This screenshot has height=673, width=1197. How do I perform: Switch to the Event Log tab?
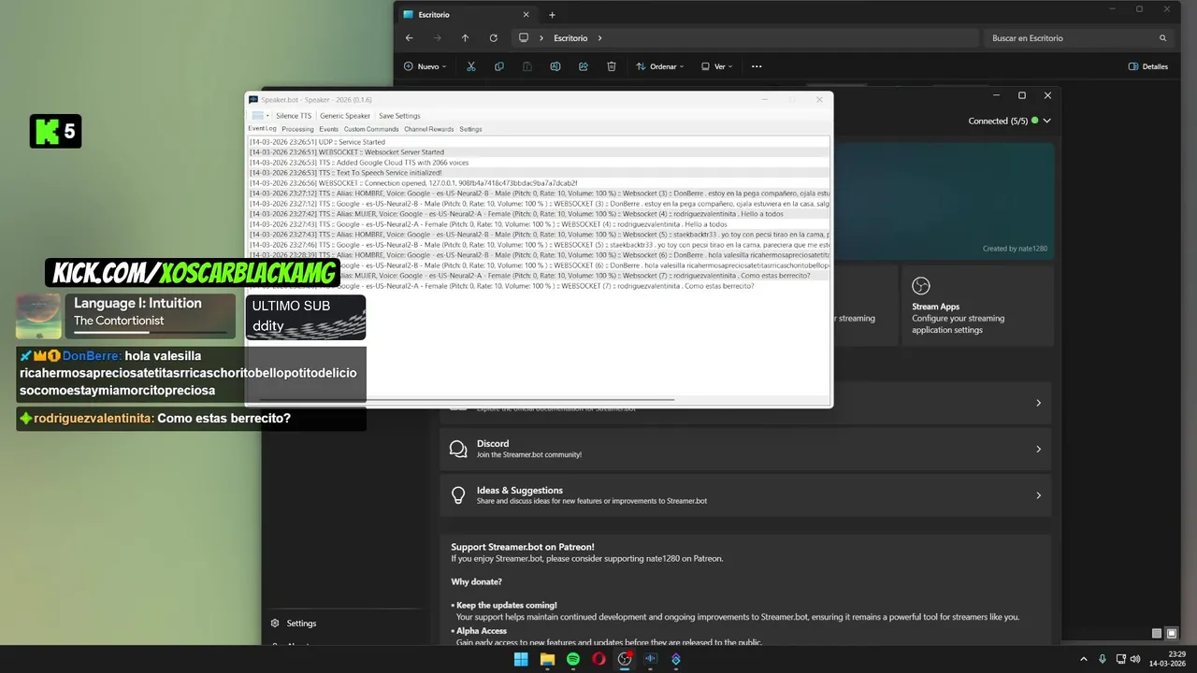262,129
